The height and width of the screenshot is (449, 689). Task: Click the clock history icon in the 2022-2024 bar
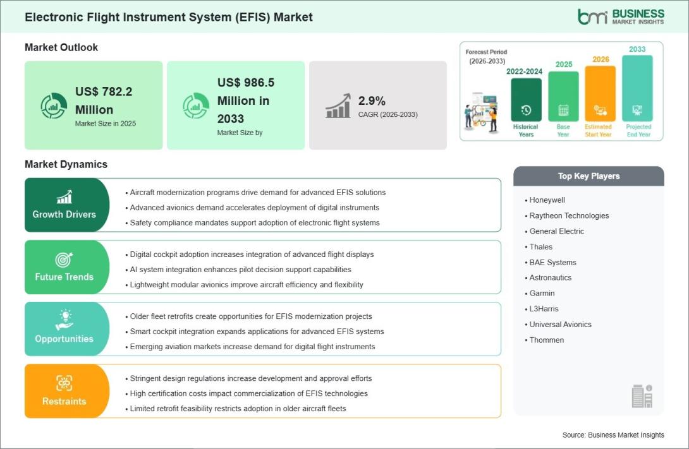pos(526,110)
